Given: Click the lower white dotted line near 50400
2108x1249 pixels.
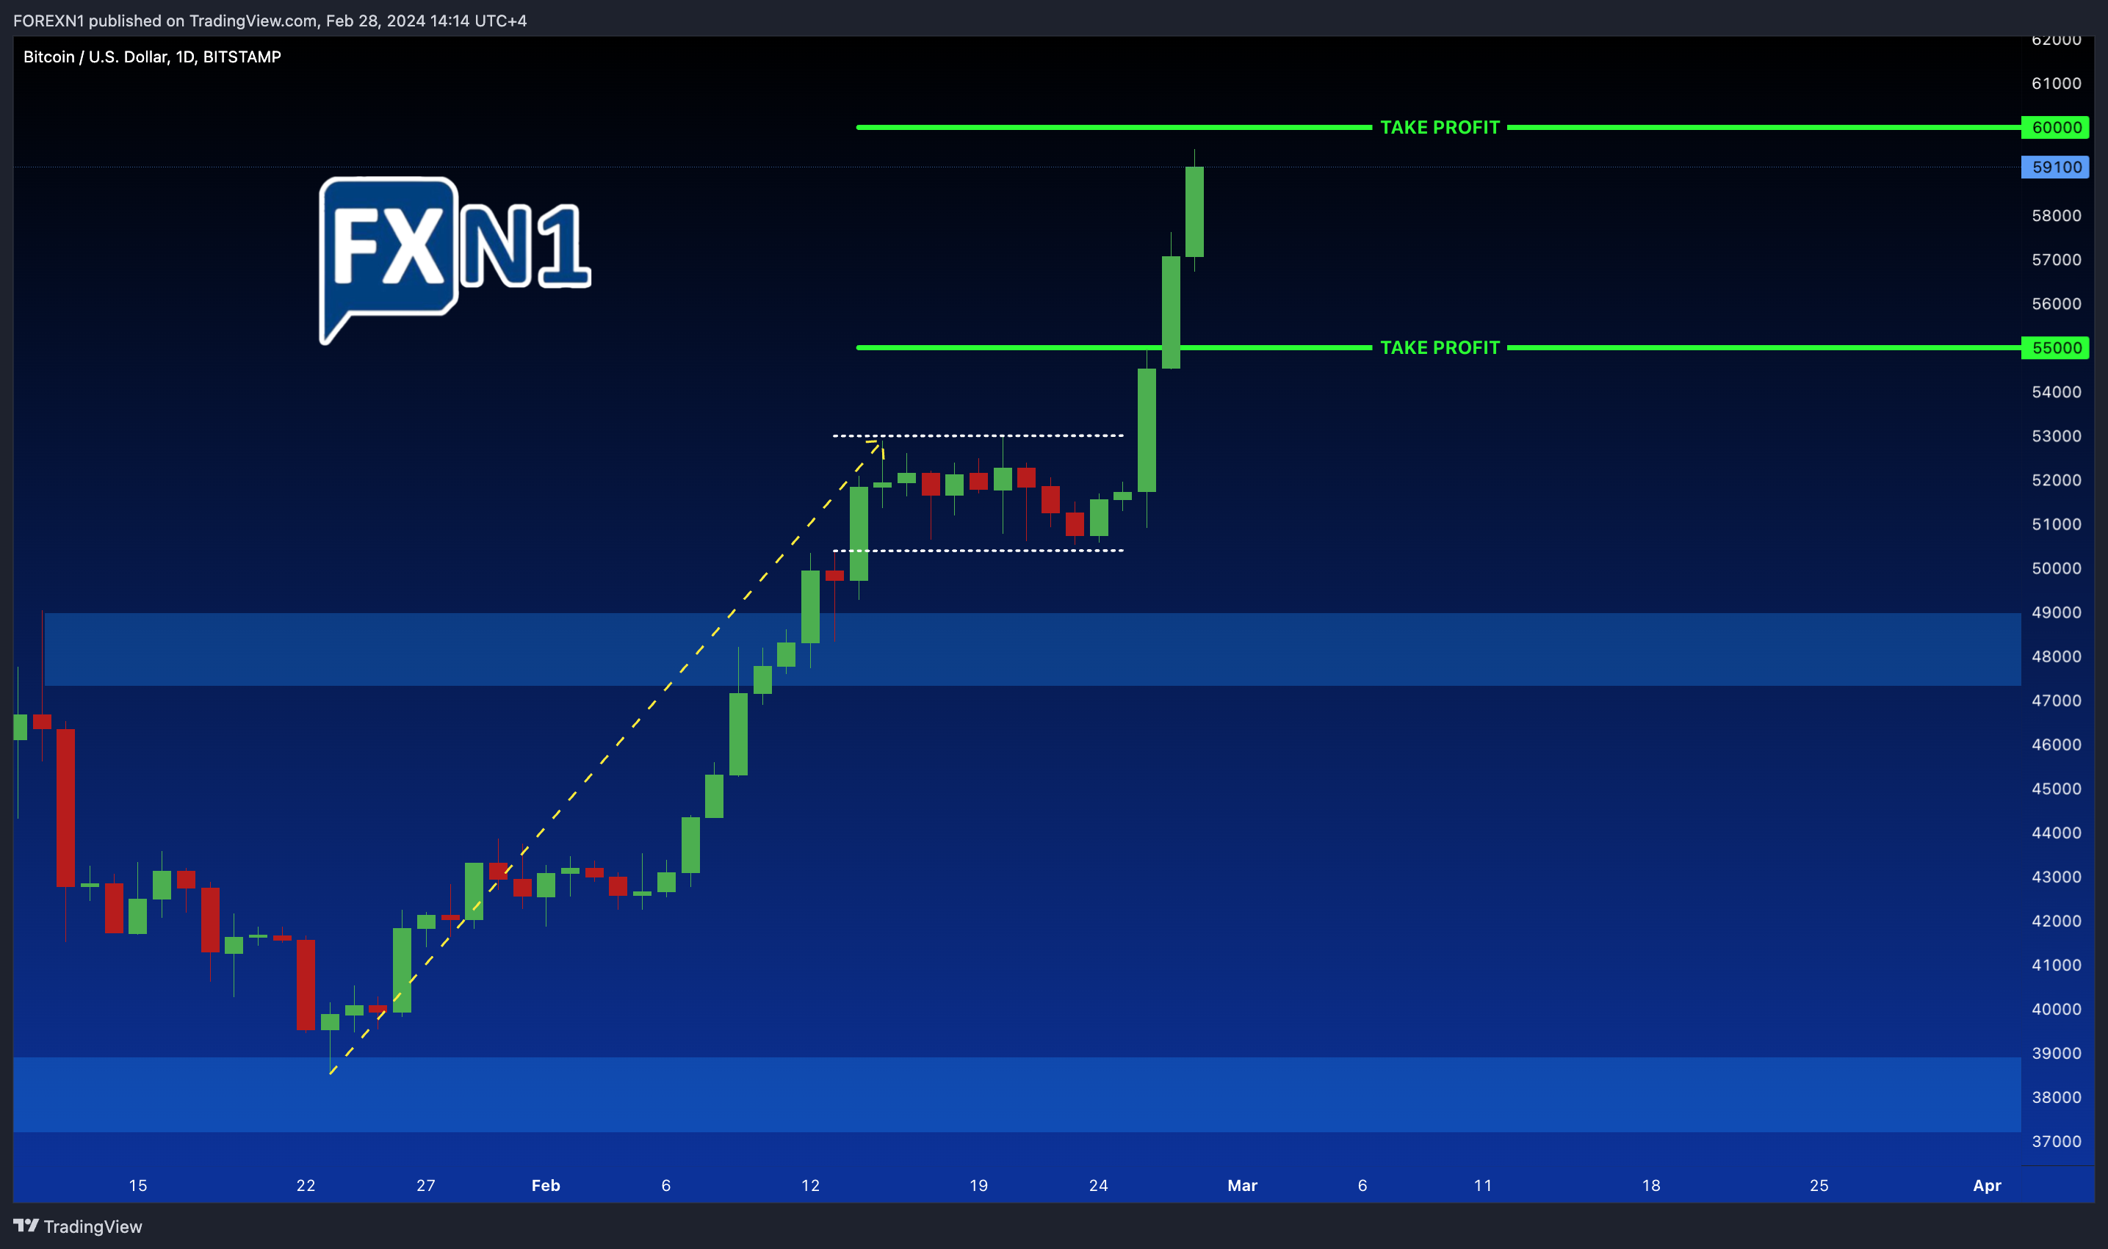Looking at the screenshot, I should [978, 551].
